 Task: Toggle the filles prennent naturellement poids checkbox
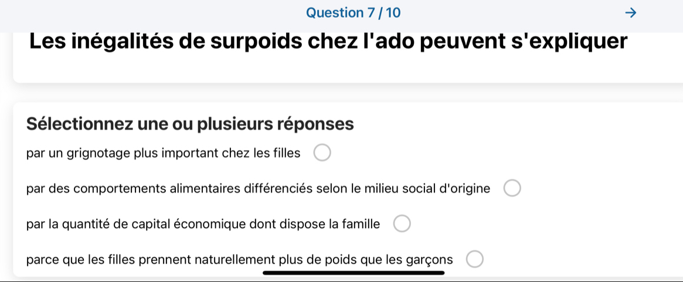474,259
